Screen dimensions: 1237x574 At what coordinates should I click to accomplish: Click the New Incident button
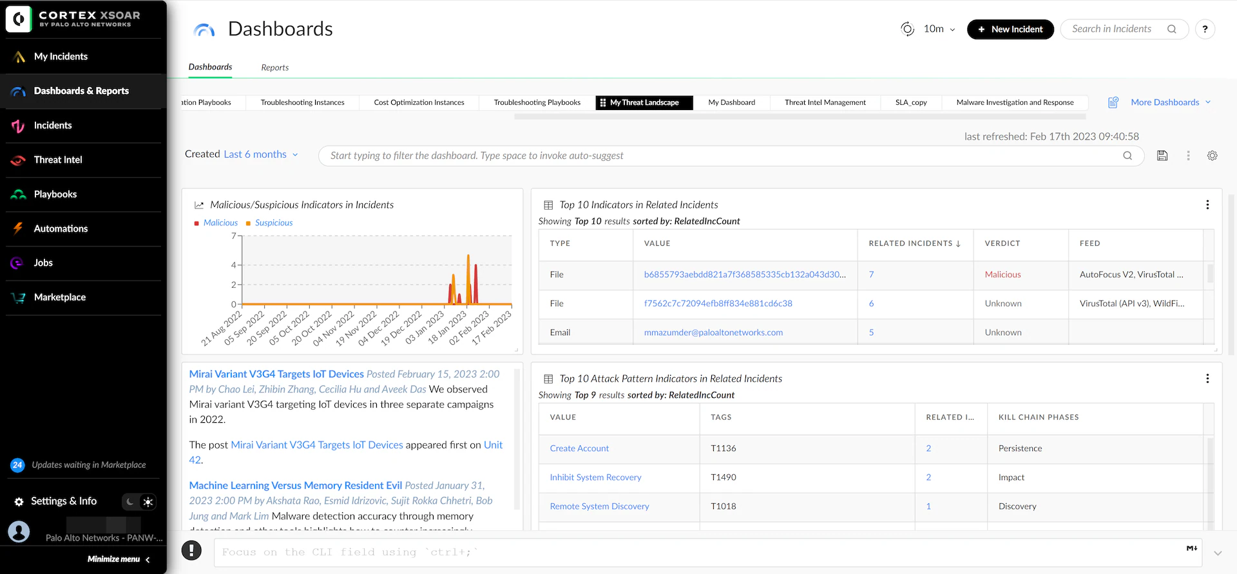point(1010,29)
